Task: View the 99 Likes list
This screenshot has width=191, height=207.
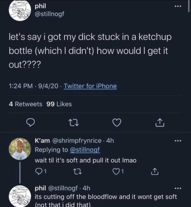Action: coord(59,104)
